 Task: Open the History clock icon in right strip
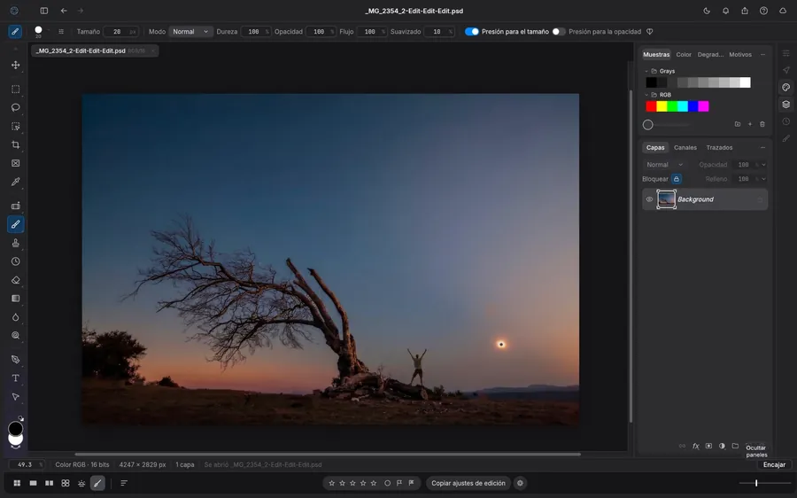click(x=785, y=121)
